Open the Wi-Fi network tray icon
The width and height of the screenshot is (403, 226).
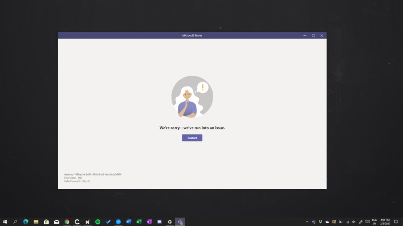click(348, 222)
